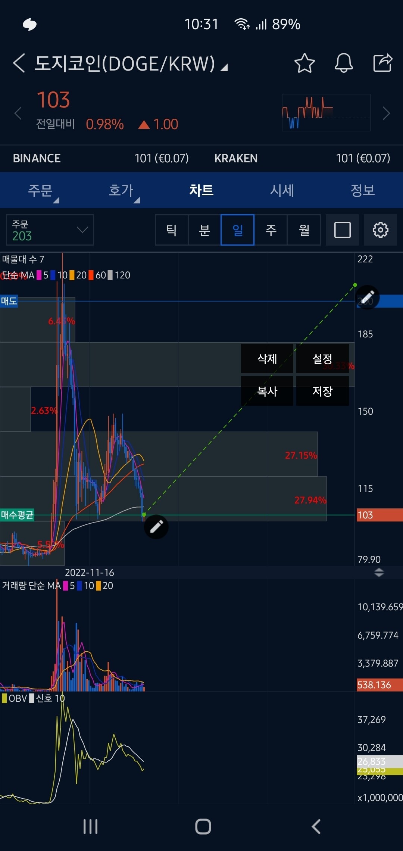
Task: Tap the lower trendline edit pencil
Action: point(156,527)
